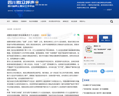Image resolution: width=119 pixels, height=96 pixels.
Task: Click the 四川群众呼声 site logo
Action: (21, 4)
